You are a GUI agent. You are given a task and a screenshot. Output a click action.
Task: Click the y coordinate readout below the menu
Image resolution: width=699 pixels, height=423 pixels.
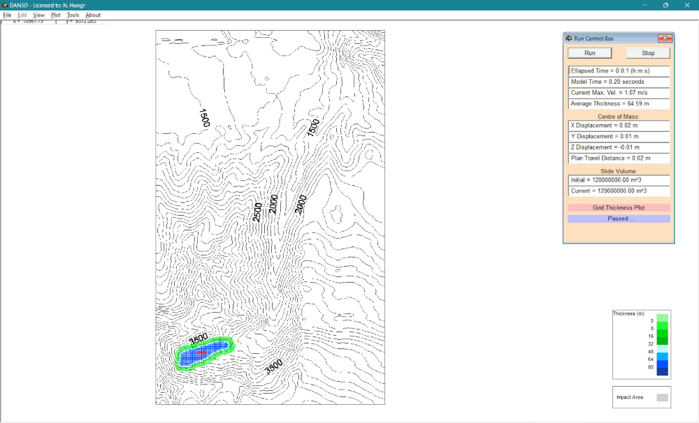[x=81, y=22]
